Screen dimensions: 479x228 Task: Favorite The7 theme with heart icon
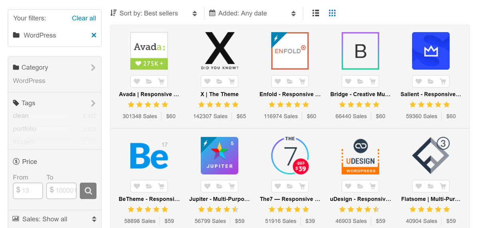278,186
